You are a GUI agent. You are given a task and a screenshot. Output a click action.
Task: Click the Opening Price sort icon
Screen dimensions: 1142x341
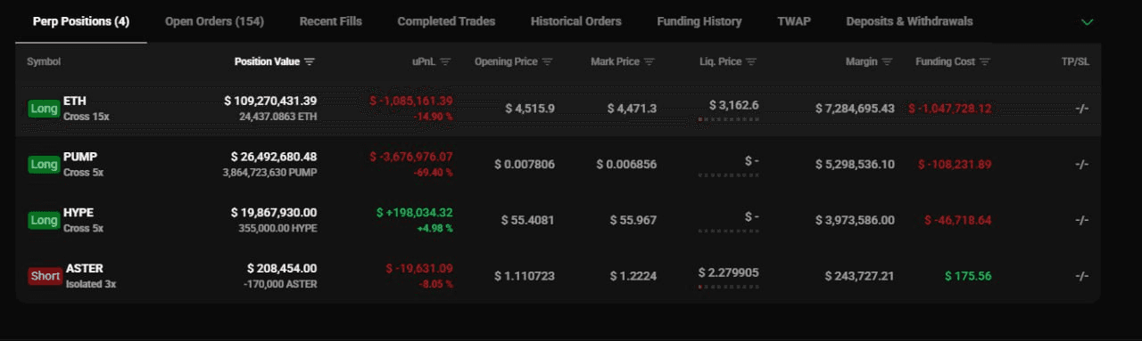pyautogui.click(x=548, y=62)
